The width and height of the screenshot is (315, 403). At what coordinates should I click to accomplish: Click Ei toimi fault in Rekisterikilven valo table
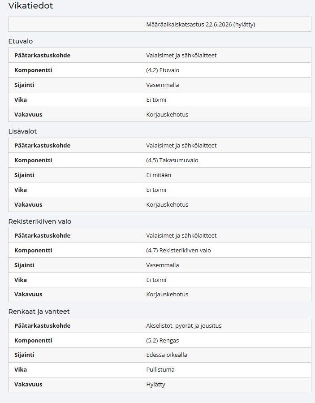(156, 280)
